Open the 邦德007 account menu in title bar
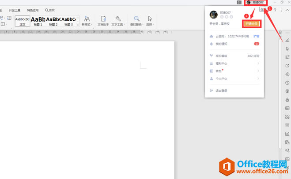 pos(256,3)
